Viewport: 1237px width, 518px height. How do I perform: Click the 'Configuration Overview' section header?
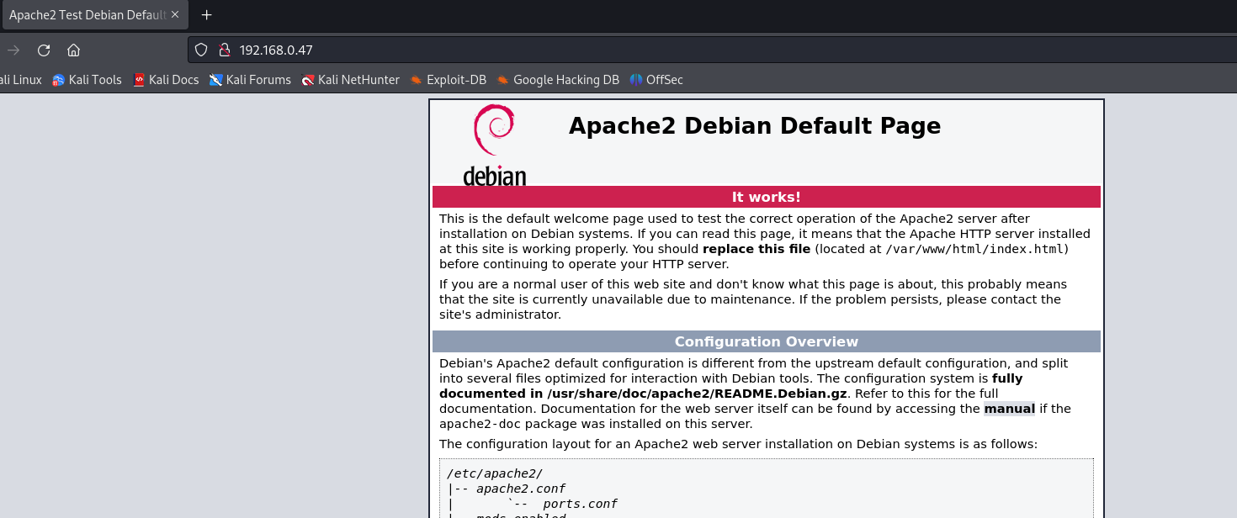tap(767, 341)
